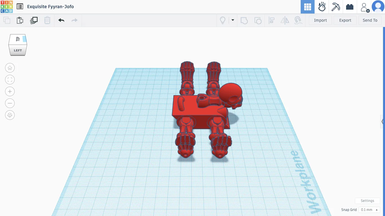Open the designs list menu icon
This screenshot has width=385, height=216.
(20, 6)
